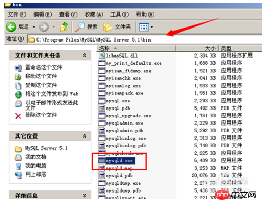Click 重命名这个文件 link

pyautogui.click(x=44, y=67)
